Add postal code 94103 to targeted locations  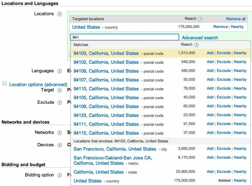coord(210,53)
